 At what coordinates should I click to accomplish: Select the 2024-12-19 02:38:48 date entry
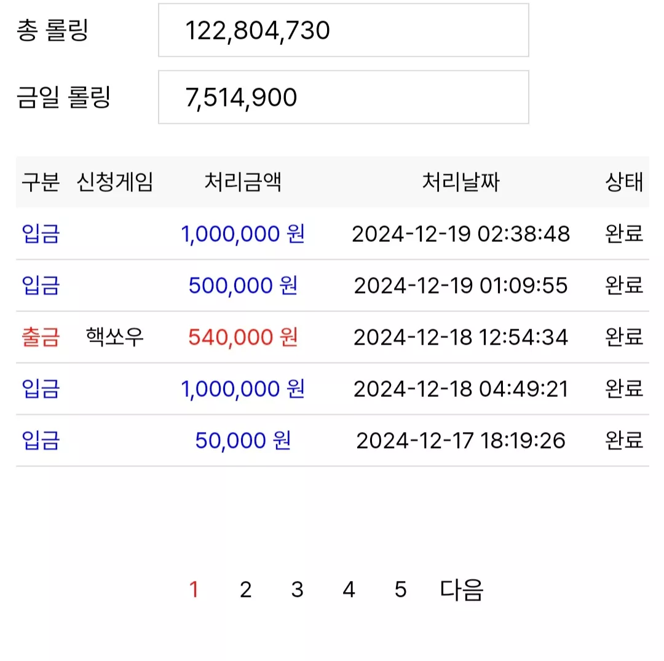point(460,234)
